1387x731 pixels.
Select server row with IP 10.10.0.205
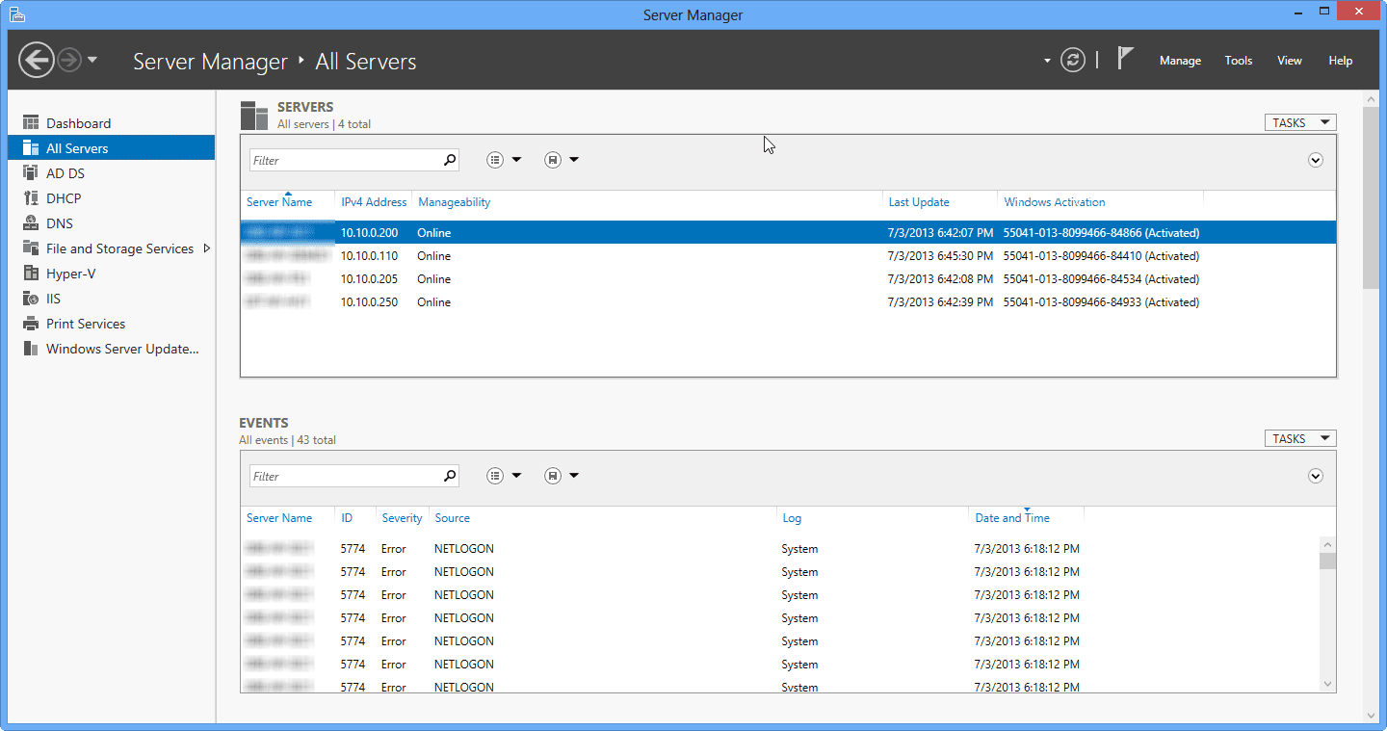coord(788,279)
